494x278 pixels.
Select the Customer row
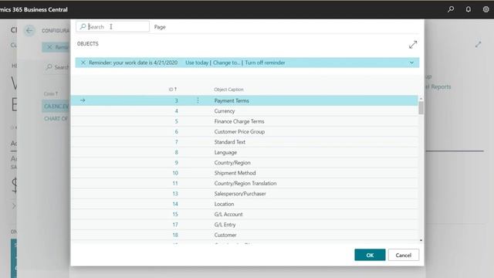pyautogui.click(x=245, y=235)
